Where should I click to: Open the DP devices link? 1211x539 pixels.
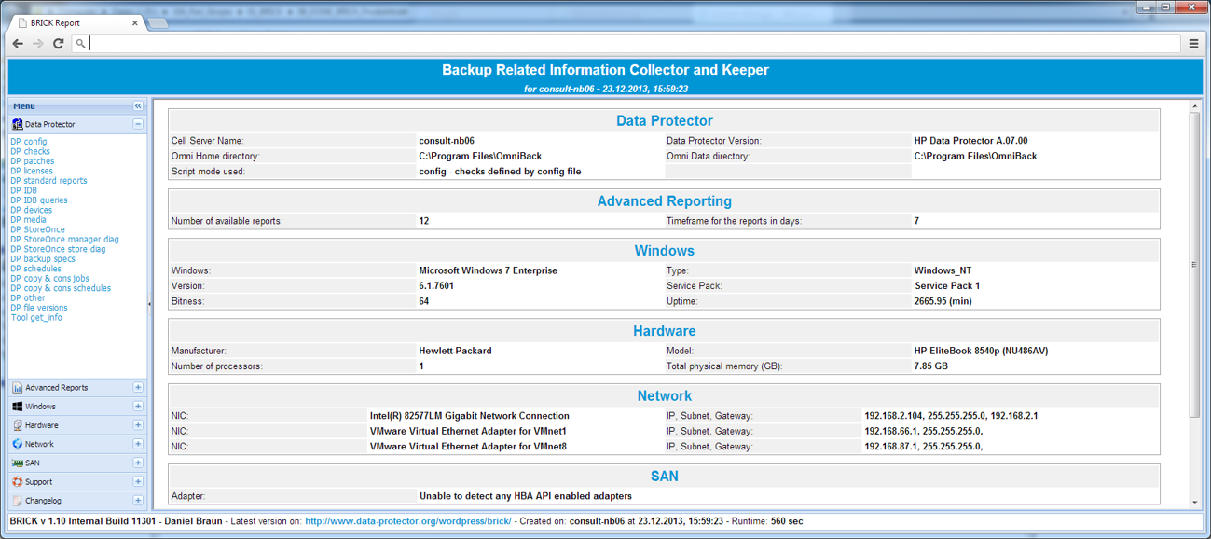coord(32,210)
